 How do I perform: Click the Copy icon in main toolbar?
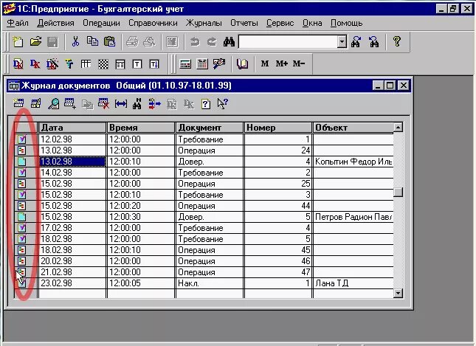[x=92, y=41]
